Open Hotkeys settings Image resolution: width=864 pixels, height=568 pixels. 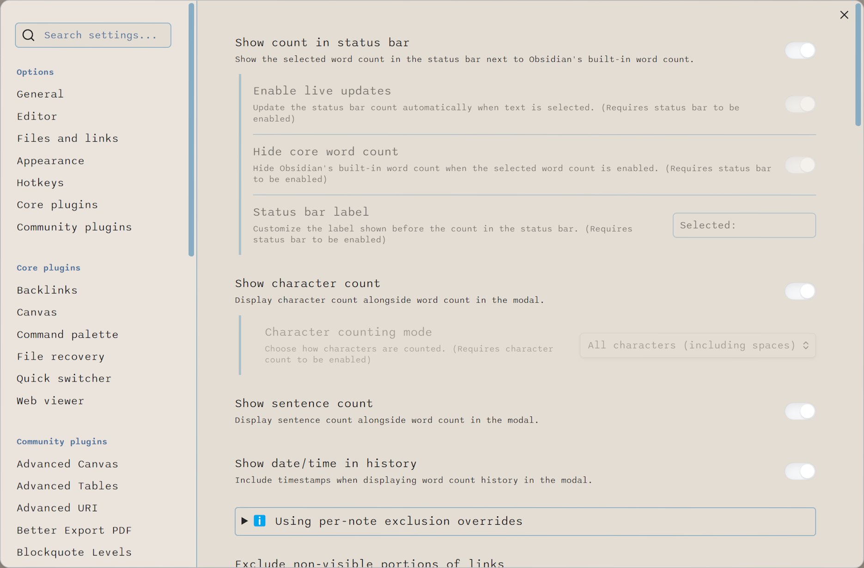click(40, 183)
